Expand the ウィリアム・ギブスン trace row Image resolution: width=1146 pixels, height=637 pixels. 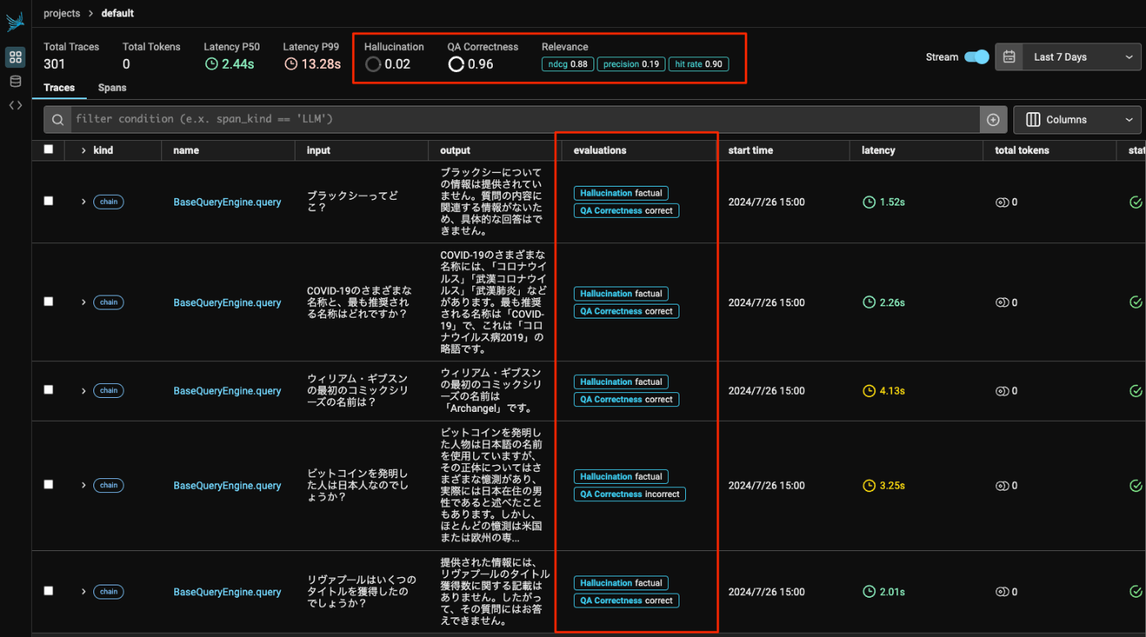(x=83, y=391)
